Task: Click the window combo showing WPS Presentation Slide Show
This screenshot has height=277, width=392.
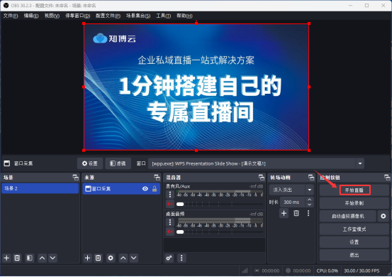Action: click(x=256, y=163)
